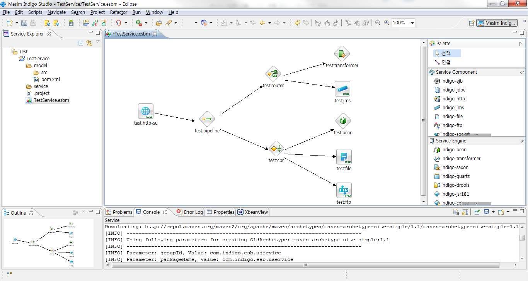
Task: Close the TestService.esbm editor tab
Action: pyautogui.click(x=155, y=34)
